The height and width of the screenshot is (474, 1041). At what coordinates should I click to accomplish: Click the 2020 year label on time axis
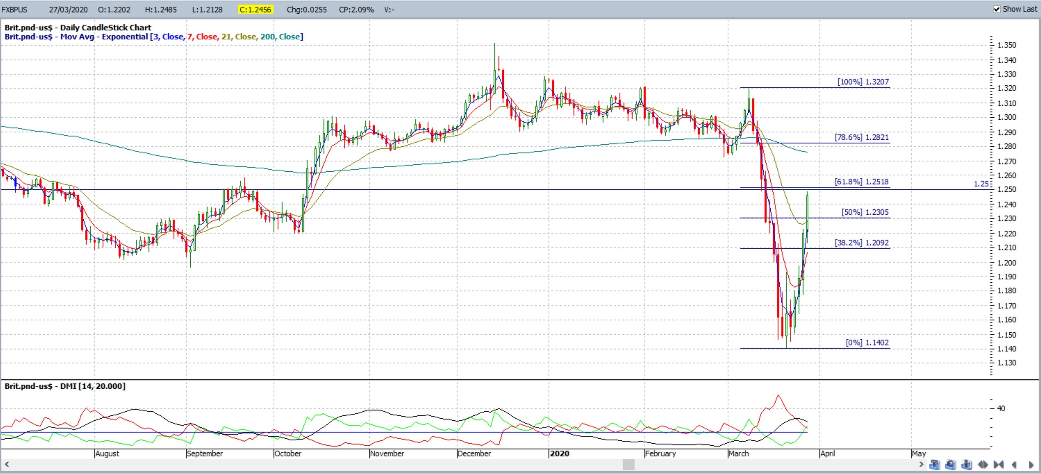click(x=560, y=454)
